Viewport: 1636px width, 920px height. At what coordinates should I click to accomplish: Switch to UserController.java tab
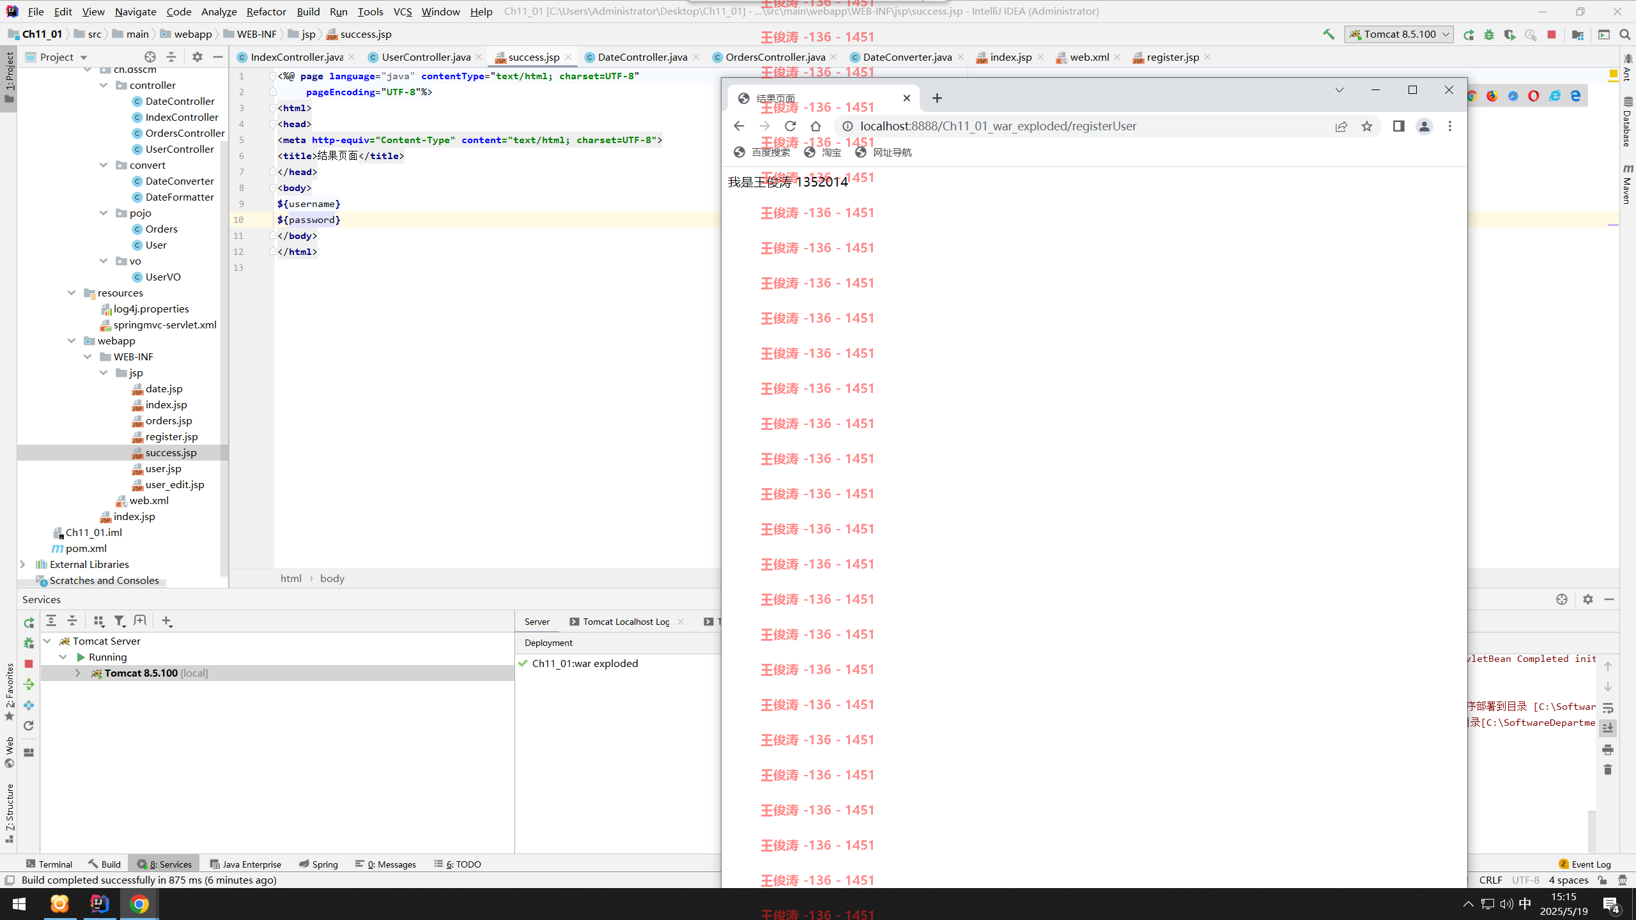coord(426,57)
